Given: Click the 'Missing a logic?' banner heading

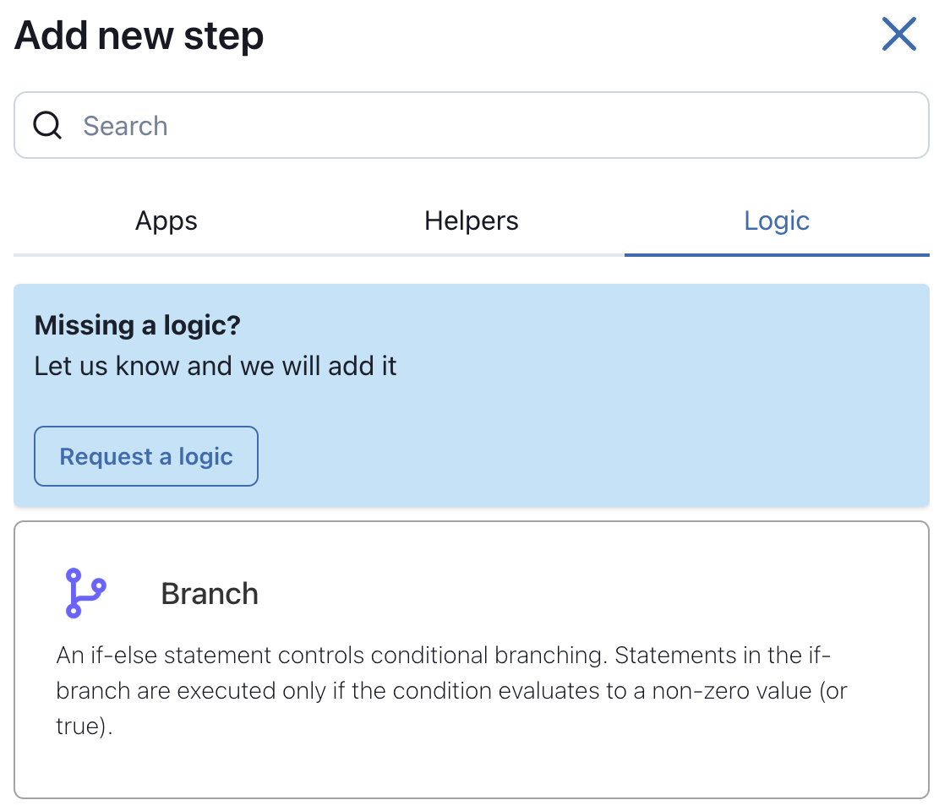Looking at the screenshot, I should tap(138, 325).
